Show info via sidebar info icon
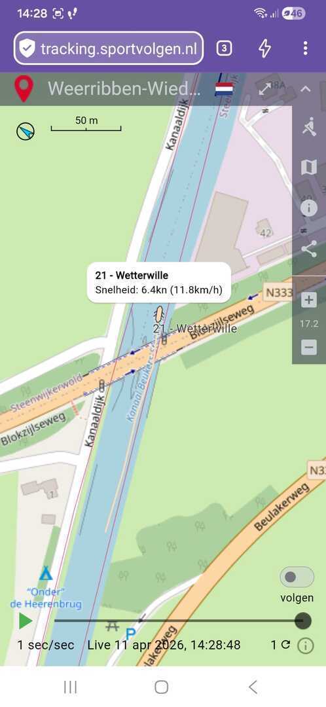This screenshot has width=326, height=707. click(x=309, y=208)
